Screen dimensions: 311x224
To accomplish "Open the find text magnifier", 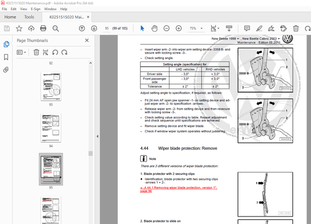I will 56,29.
